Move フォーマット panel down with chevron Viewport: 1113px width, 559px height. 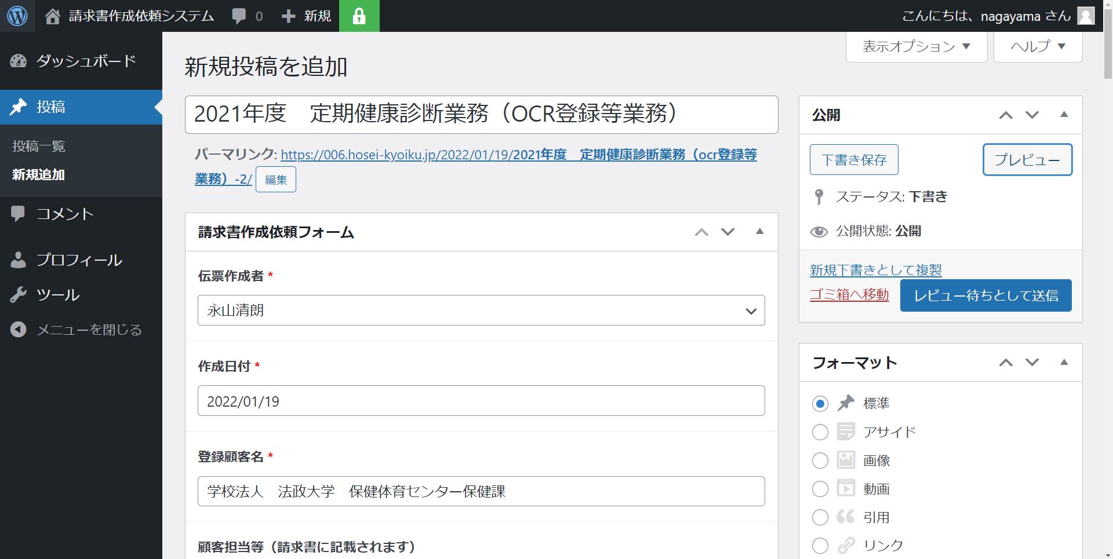[1032, 363]
